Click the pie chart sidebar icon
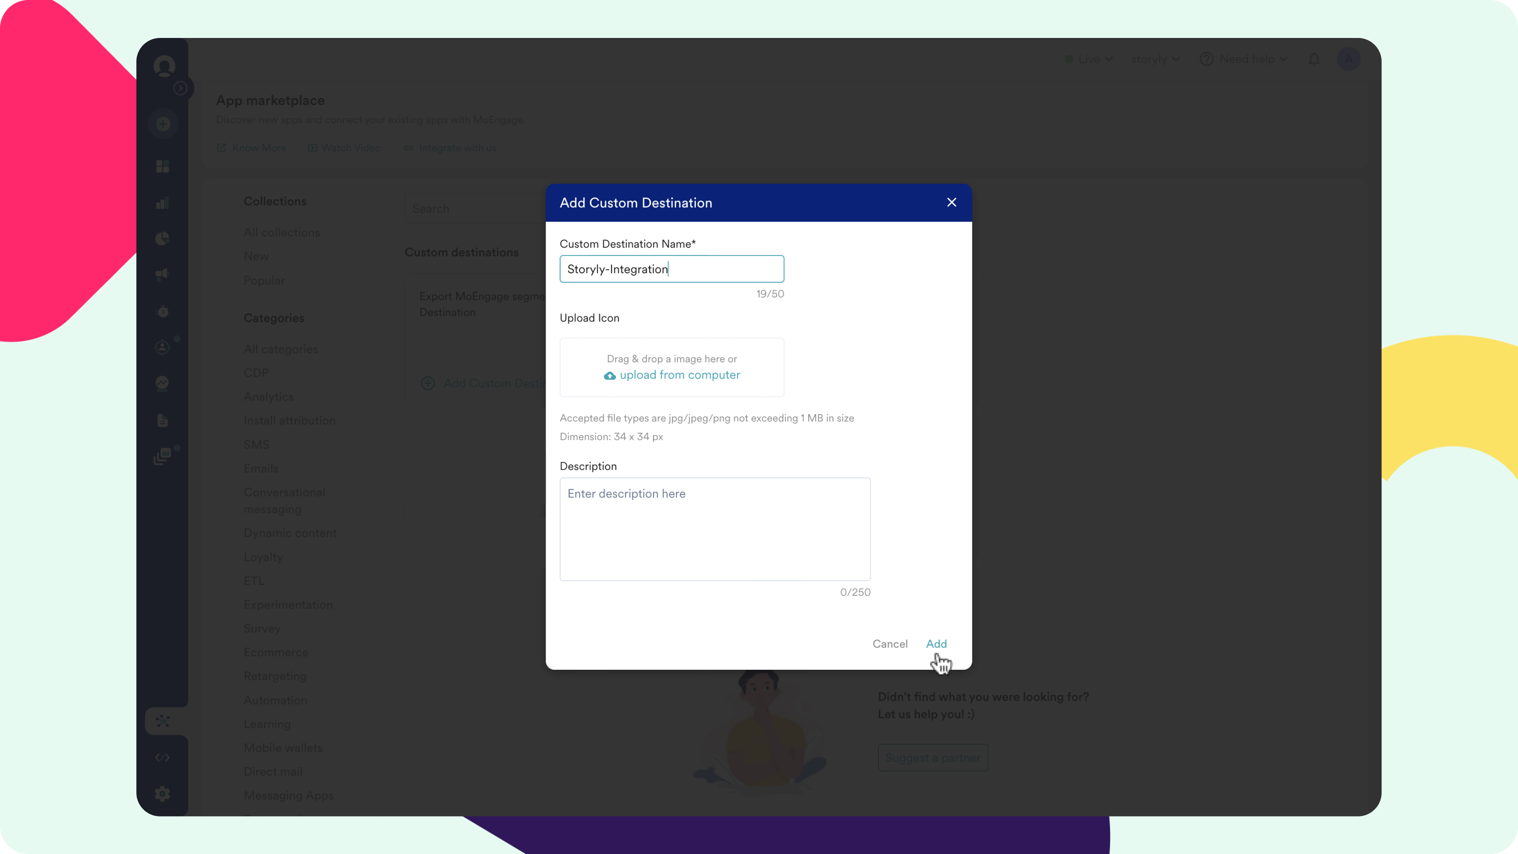The image size is (1518, 854). 162,238
